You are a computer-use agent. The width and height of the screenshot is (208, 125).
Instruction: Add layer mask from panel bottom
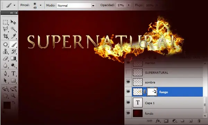point(166,121)
